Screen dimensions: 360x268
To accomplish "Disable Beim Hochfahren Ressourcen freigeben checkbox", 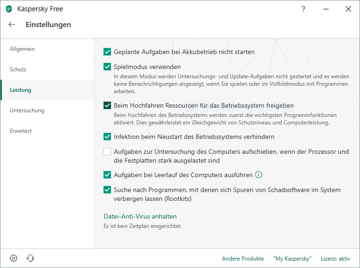I will click(107, 105).
